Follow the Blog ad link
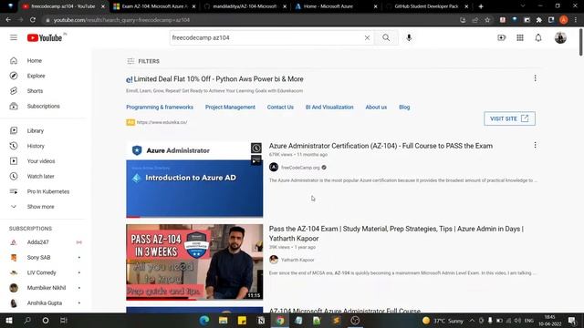This screenshot has width=584, height=328. point(404,108)
